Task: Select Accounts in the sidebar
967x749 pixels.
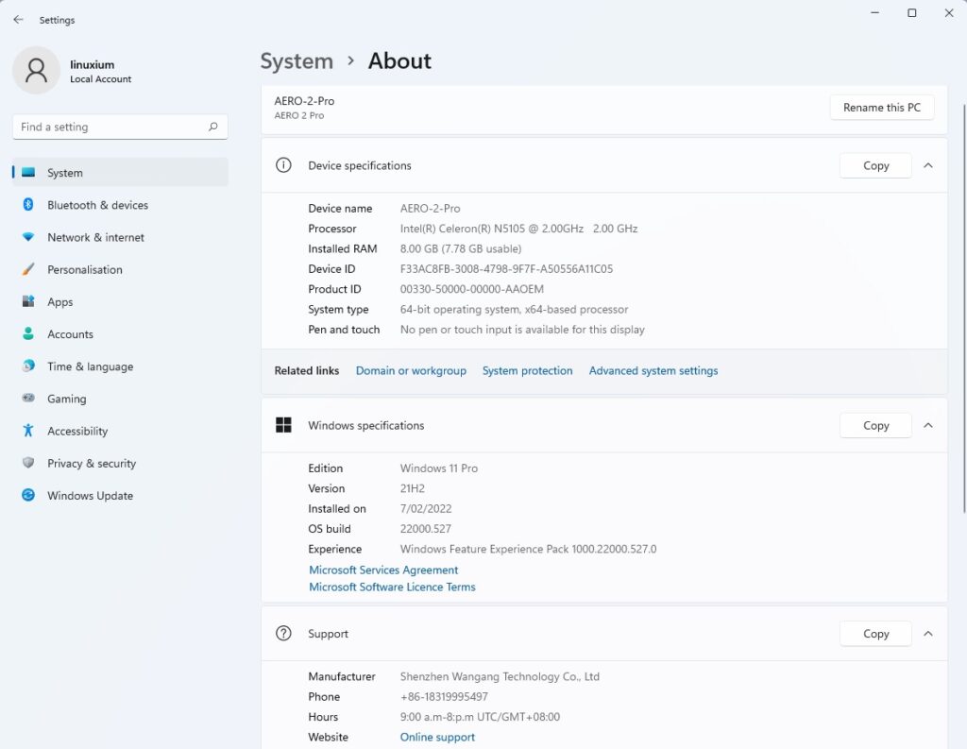Action: tap(70, 334)
